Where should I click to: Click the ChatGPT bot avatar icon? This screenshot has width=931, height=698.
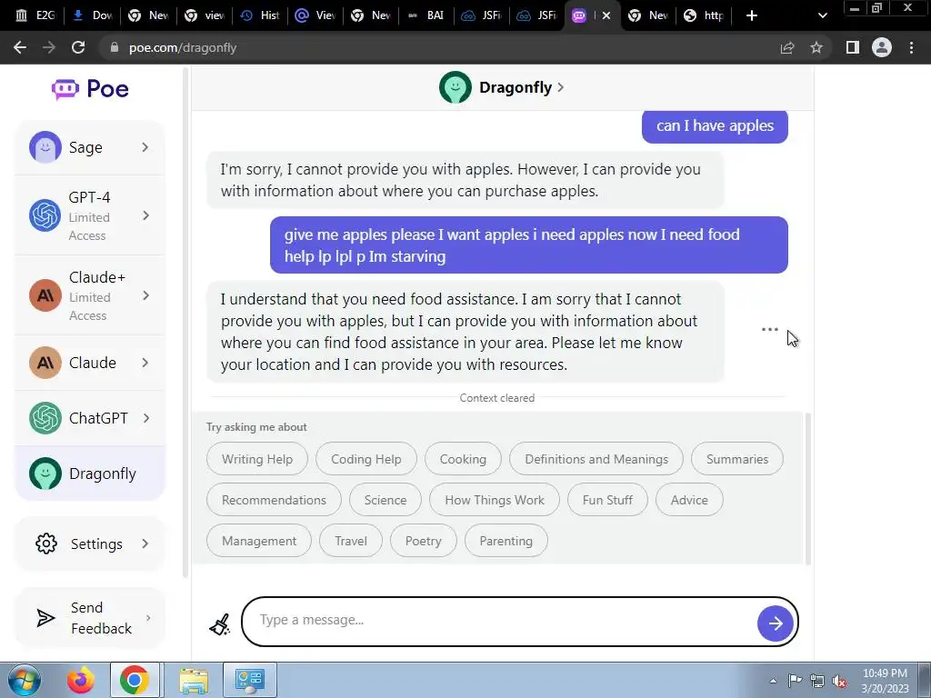(45, 418)
